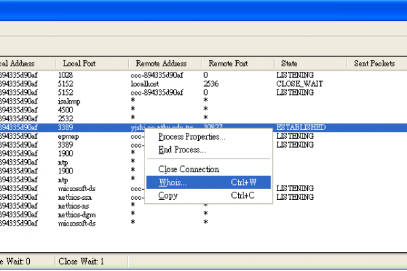This screenshot has width=407, height=271.
Task: Select the row with local port 1028
Action: point(65,75)
